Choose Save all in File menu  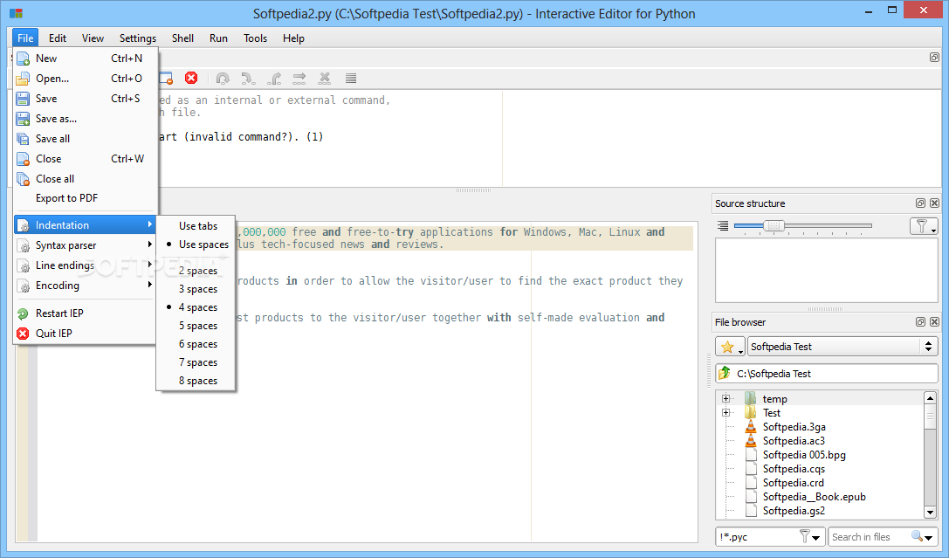85,139
